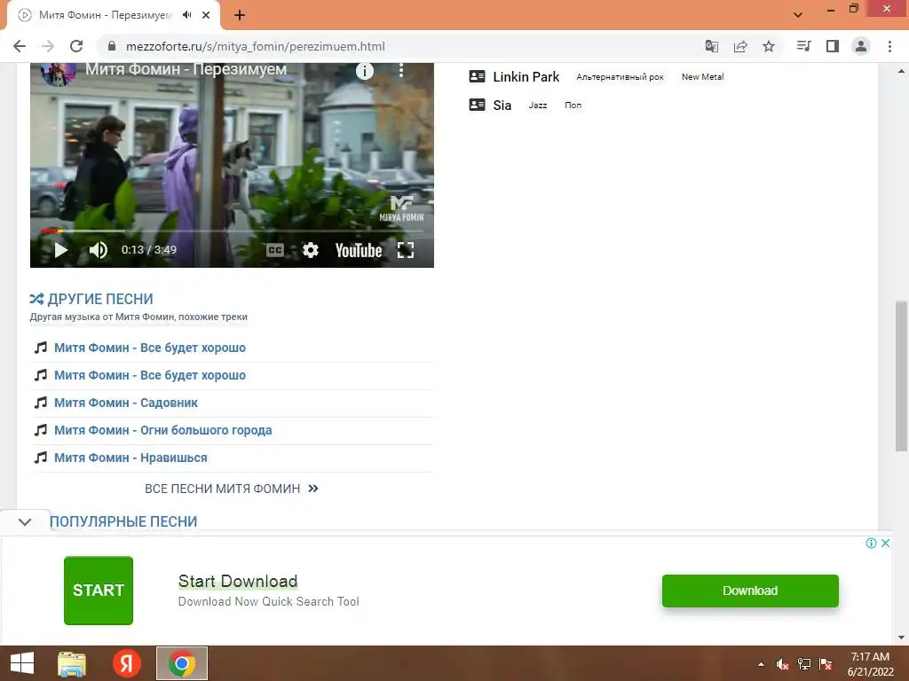Click the video info icon
This screenshot has height=681, width=909.
point(364,71)
